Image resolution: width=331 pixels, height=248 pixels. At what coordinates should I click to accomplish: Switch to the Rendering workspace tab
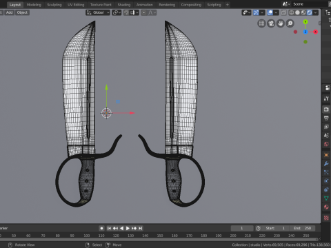click(167, 5)
